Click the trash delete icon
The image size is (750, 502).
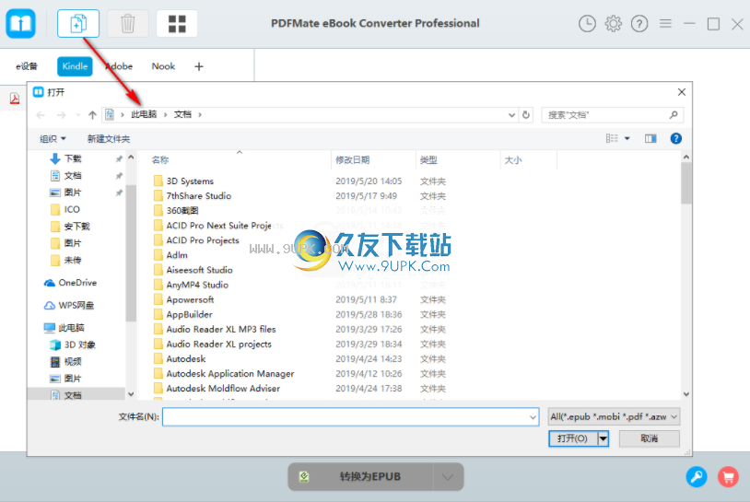[128, 23]
